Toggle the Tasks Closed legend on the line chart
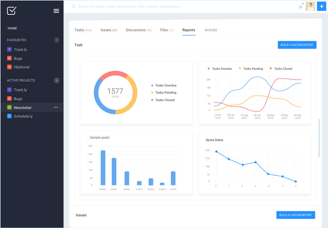 281,69
